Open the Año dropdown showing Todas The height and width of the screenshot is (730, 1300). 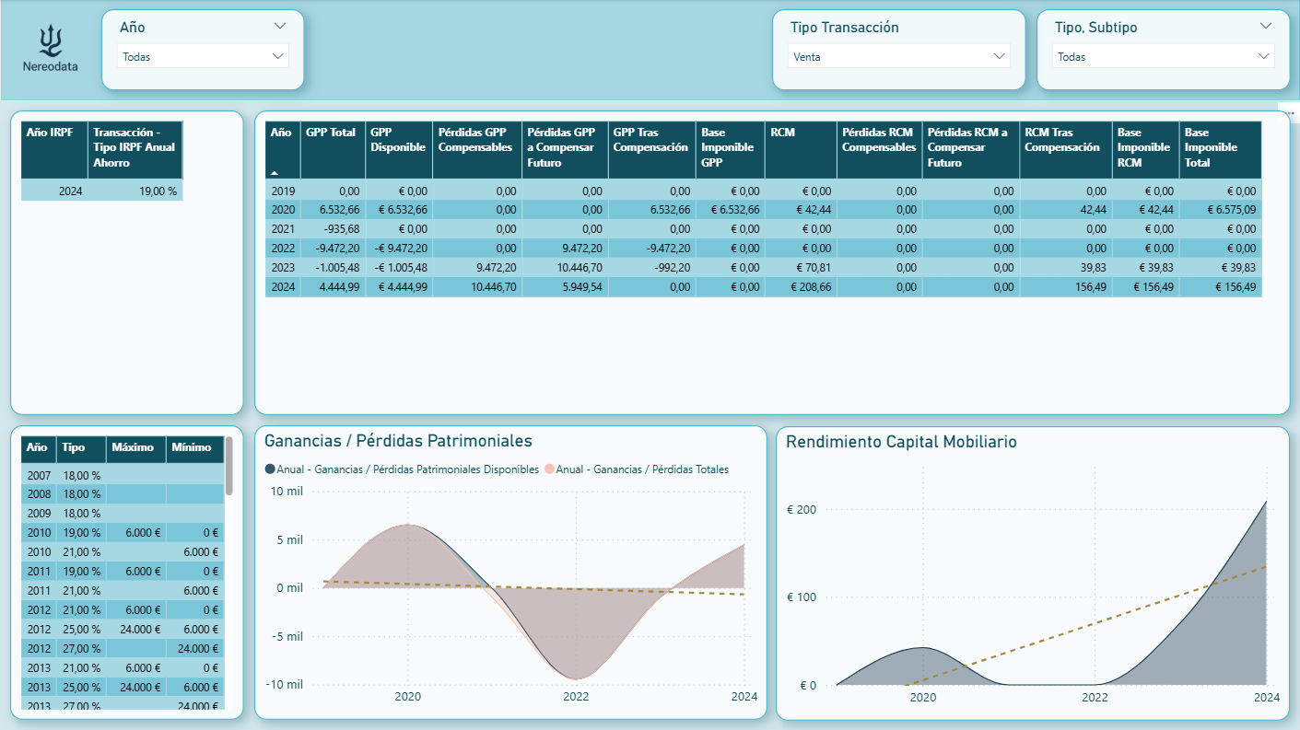(203, 55)
